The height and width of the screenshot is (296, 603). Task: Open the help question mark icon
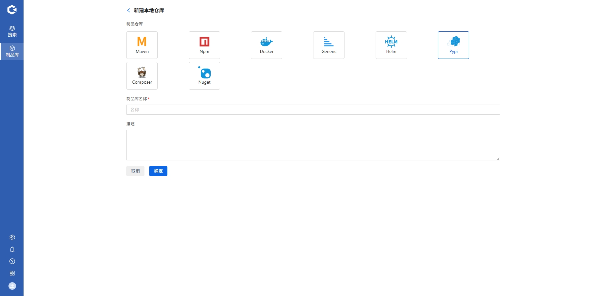click(x=12, y=261)
